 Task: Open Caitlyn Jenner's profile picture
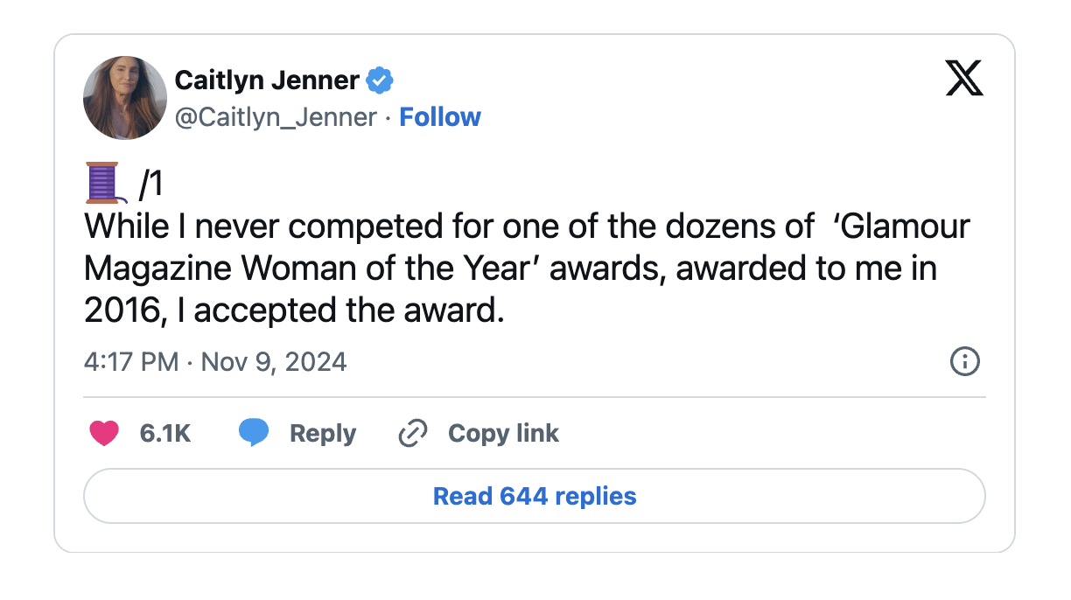tap(125, 98)
